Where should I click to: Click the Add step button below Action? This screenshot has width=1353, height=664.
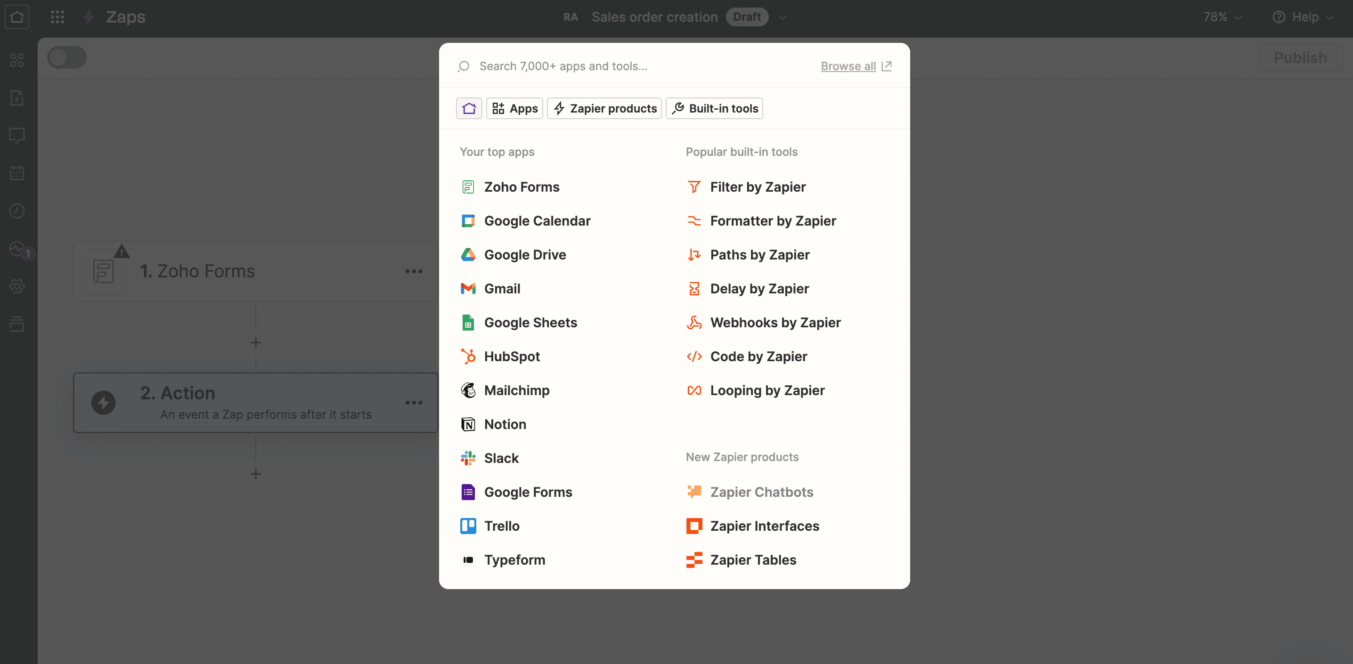255,472
